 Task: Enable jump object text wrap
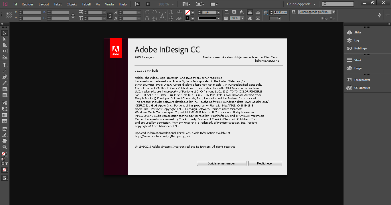(258, 18)
